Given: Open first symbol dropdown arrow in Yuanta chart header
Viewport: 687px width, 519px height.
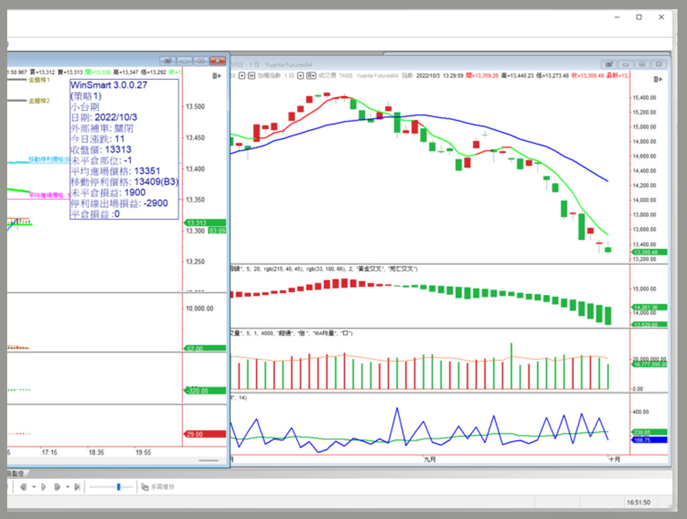Looking at the screenshot, I should coord(242,75).
